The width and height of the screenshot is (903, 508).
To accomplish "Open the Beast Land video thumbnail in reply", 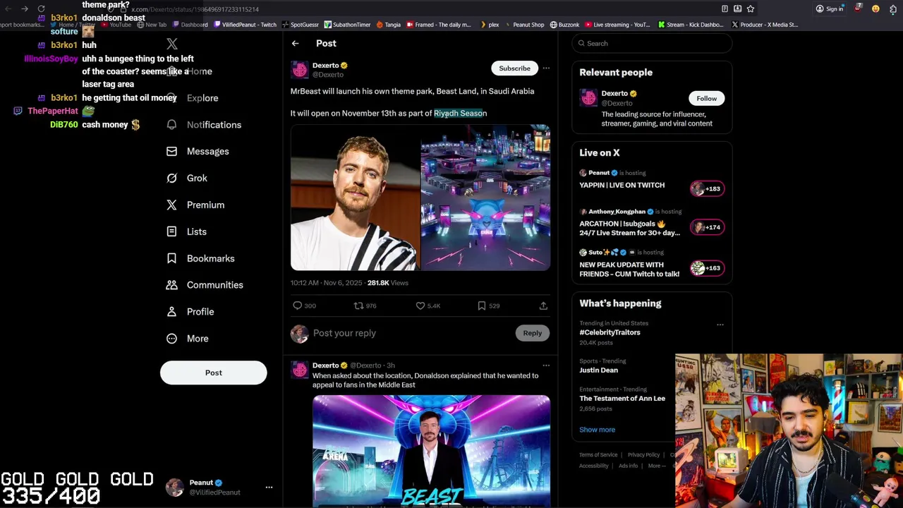I will coord(431,450).
